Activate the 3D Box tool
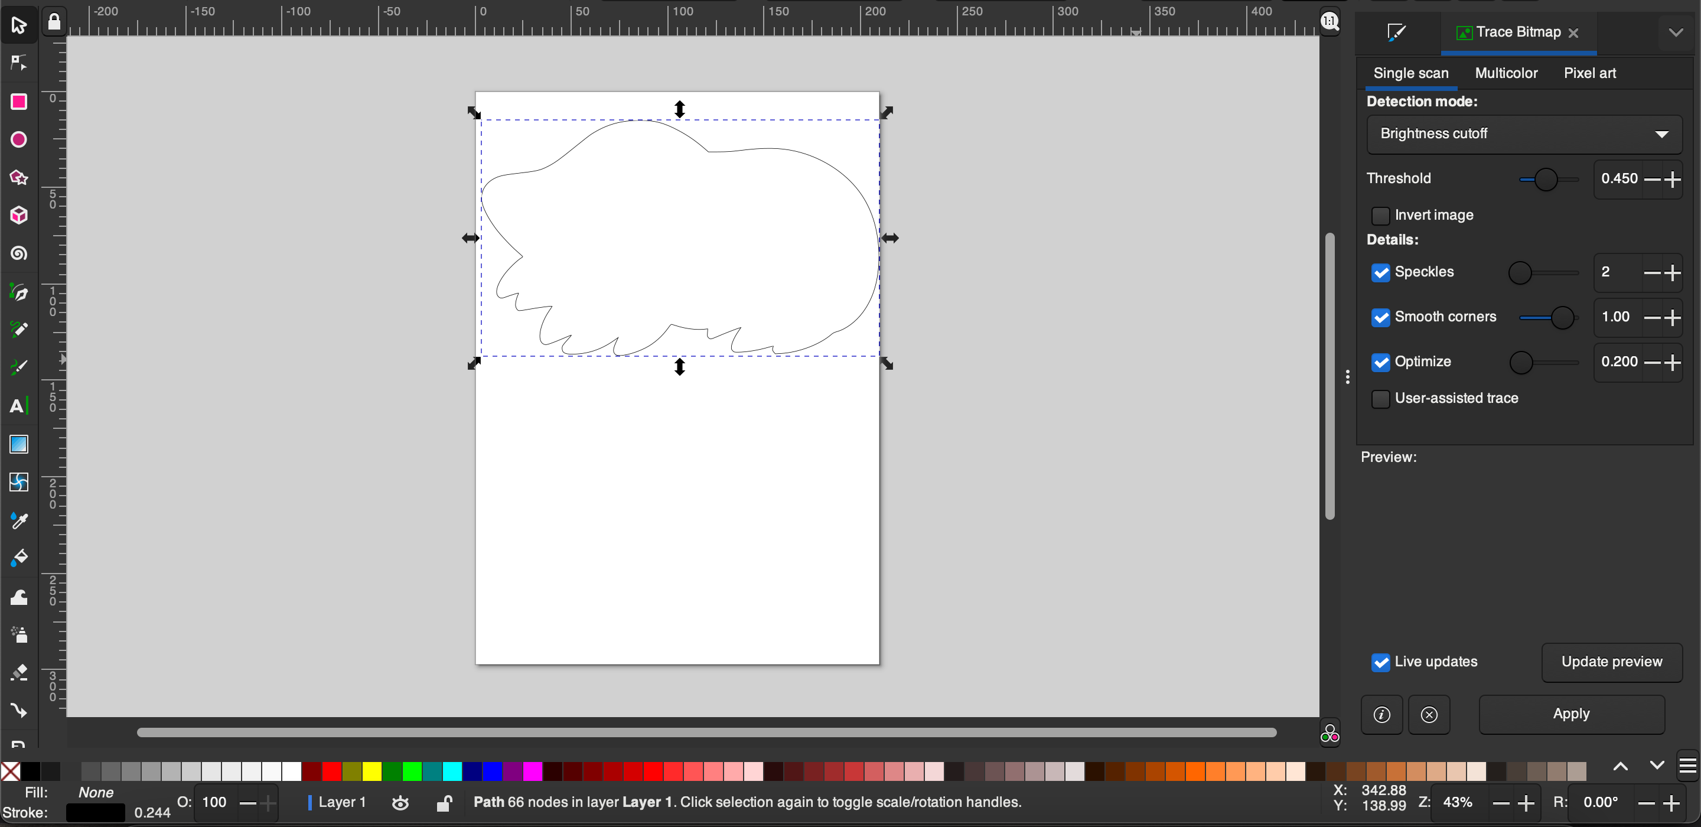The height and width of the screenshot is (827, 1701). 18,216
